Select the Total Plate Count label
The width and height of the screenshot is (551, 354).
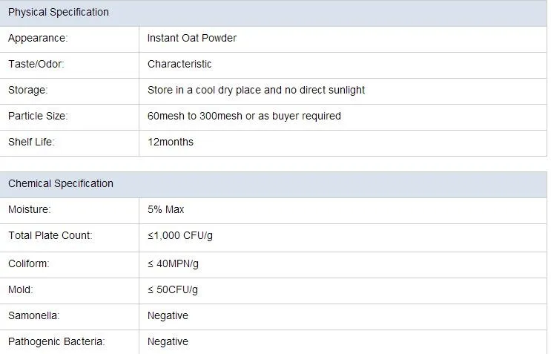tap(50, 235)
